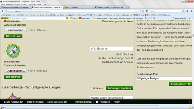Screen dimensions: 194x109
Task: Go to browser home page icon
Action: coord(192,11)
